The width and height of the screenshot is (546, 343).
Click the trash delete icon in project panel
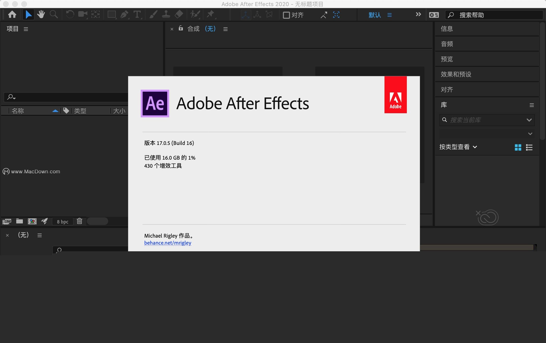point(79,221)
